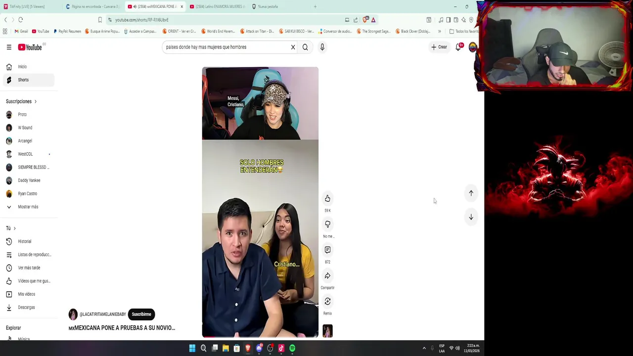Open Ver más tarde

coord(29,267)
